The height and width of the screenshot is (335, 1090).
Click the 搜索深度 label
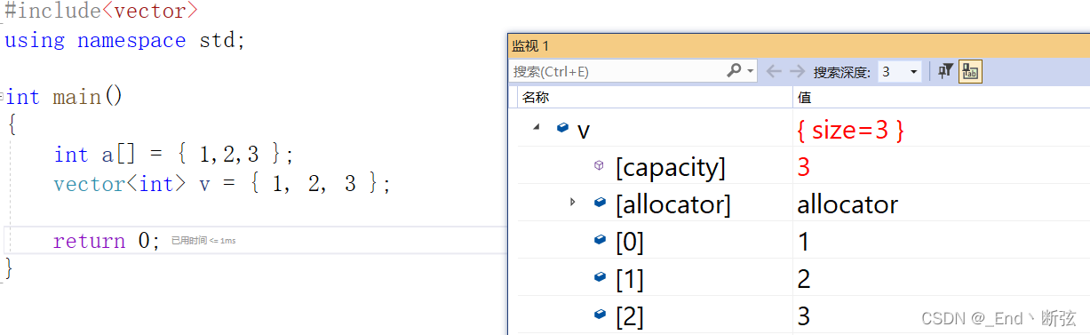point(841,72)
